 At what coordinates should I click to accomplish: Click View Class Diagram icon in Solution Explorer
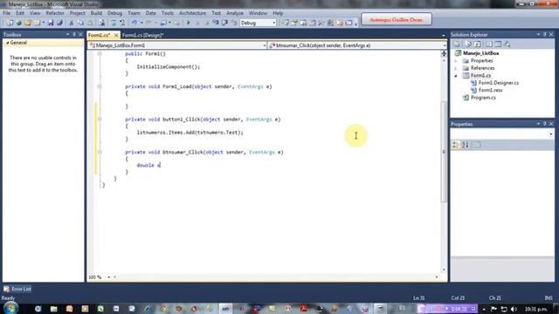[x=507, y=44]
